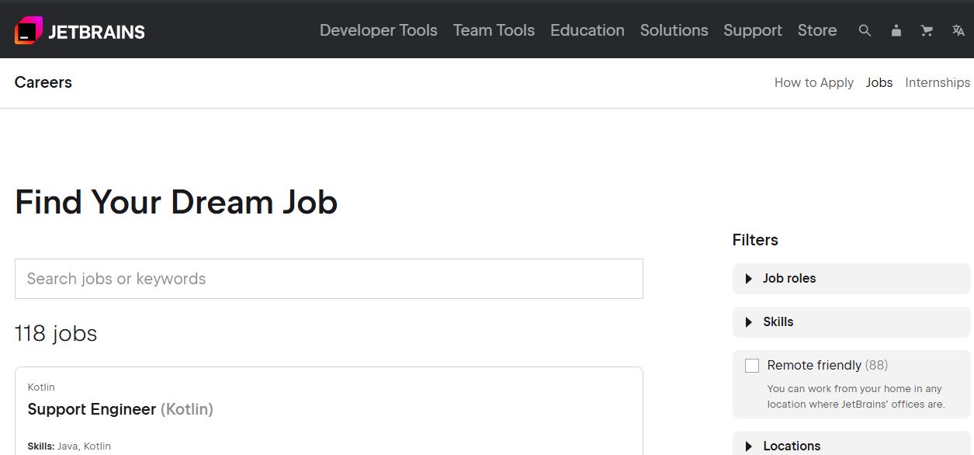Image resolution: width=974 pixels, height=455 pixels.
Task: Expand the Locations filter
Action: click(791, 446)
